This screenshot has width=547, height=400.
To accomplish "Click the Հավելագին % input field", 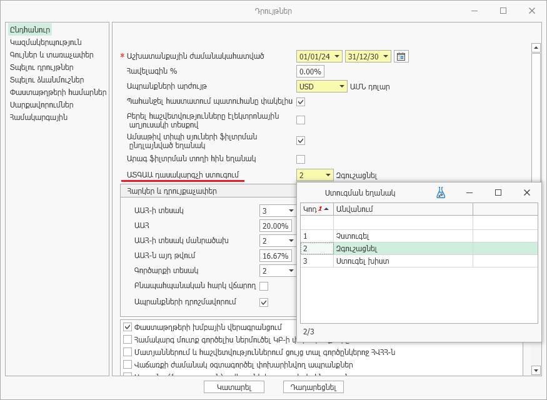I will point(309,71).
